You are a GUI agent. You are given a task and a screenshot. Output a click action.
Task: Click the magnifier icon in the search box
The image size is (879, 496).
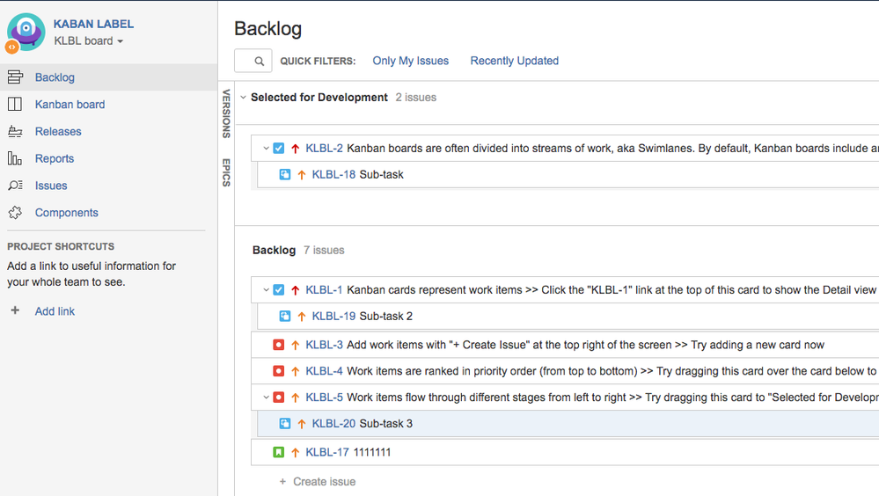[259, 61]
